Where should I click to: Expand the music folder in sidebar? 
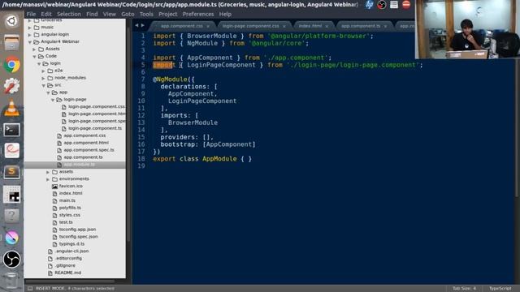click(29, 27)
